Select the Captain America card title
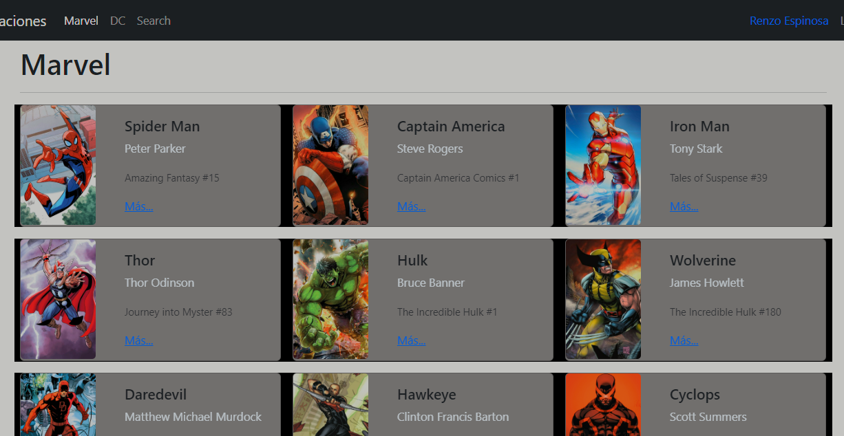 [451, 127]
